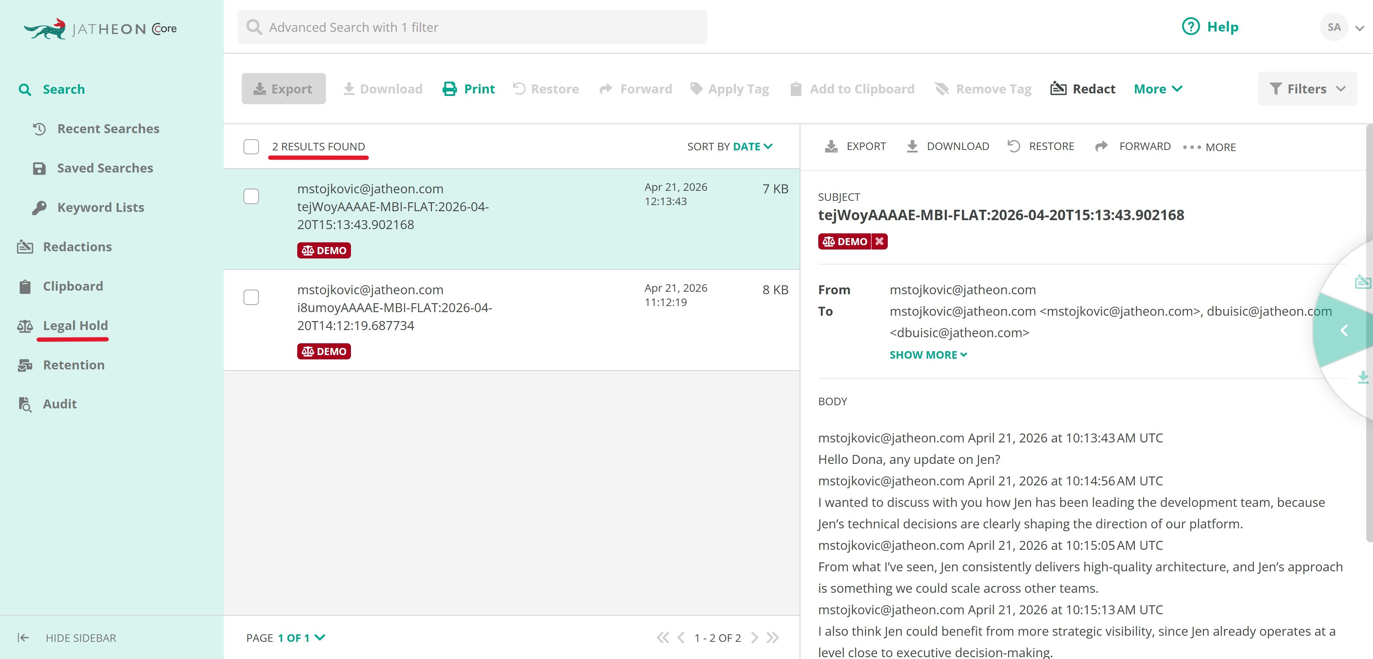Click FORWARD text in the preview pane
1373x659 pixels.
pos(1145,146)
